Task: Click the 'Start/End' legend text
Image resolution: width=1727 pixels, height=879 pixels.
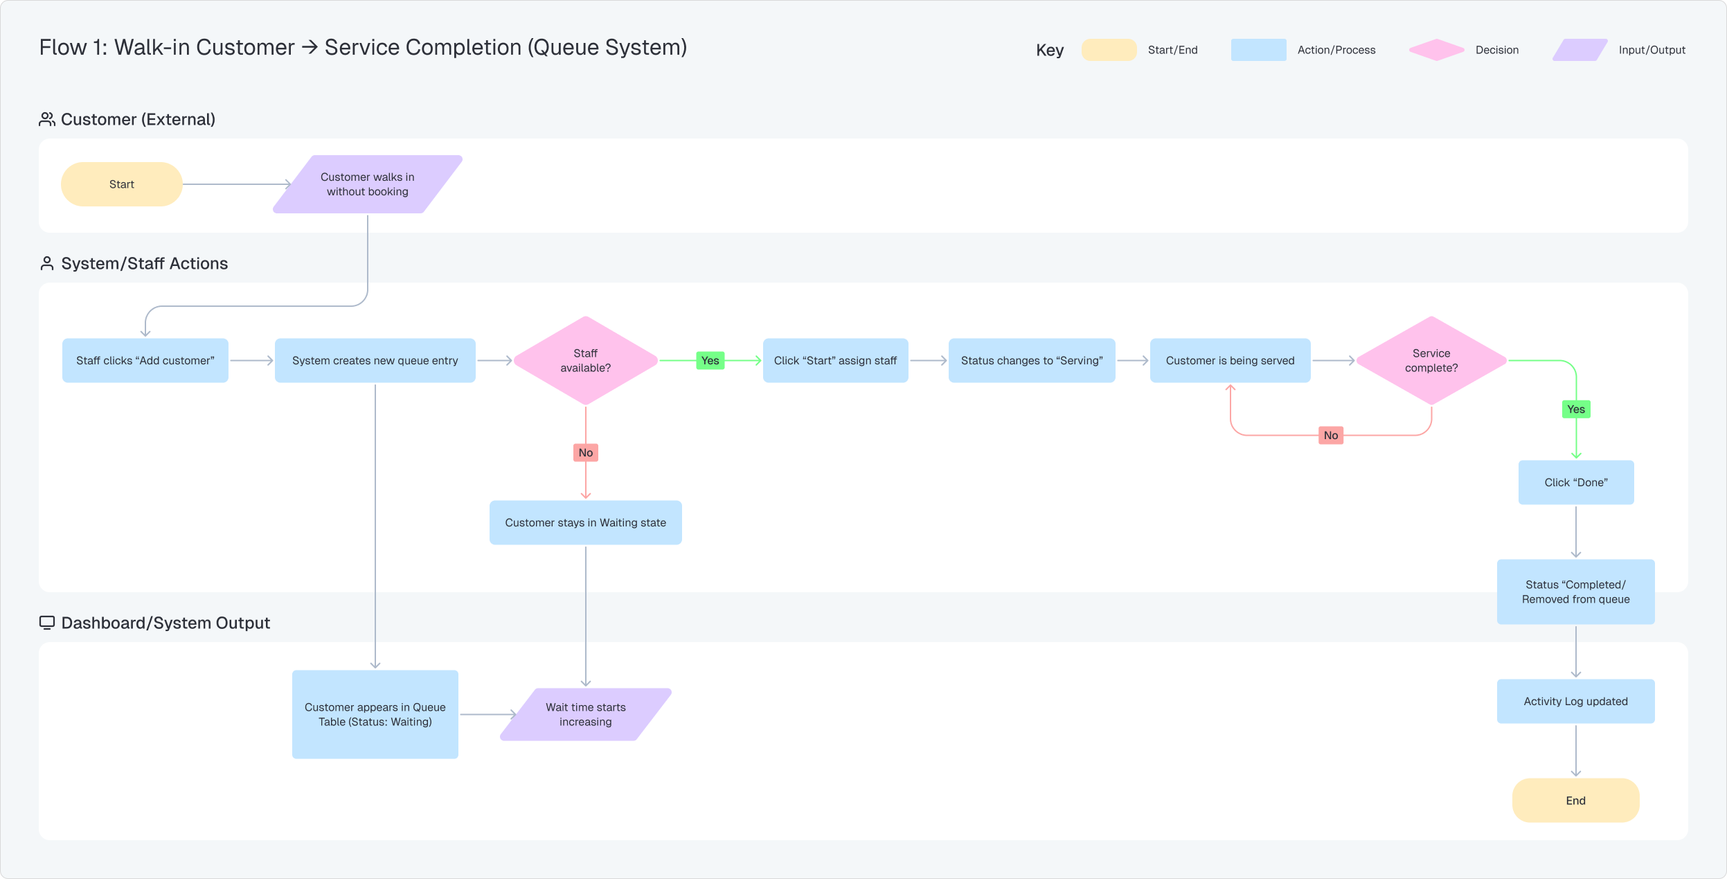Action: [1173, 50]
